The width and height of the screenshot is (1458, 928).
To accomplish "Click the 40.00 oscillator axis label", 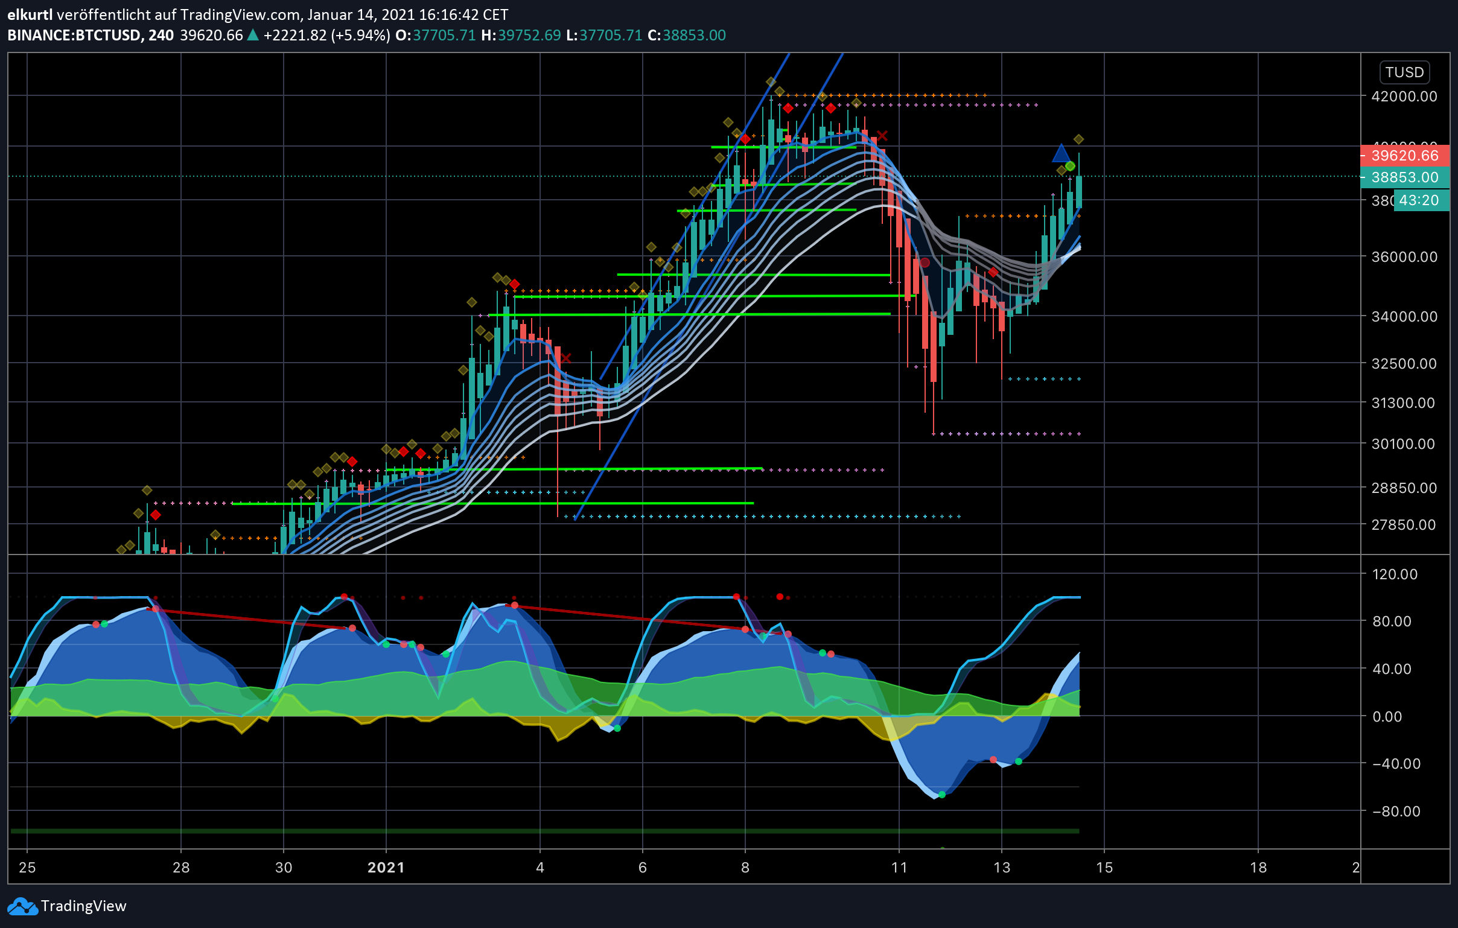I will [x=1392, y=669].
